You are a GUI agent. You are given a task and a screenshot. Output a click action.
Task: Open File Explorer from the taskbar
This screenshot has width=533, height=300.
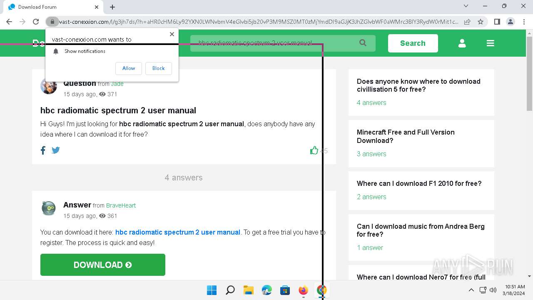click(249, 290)
